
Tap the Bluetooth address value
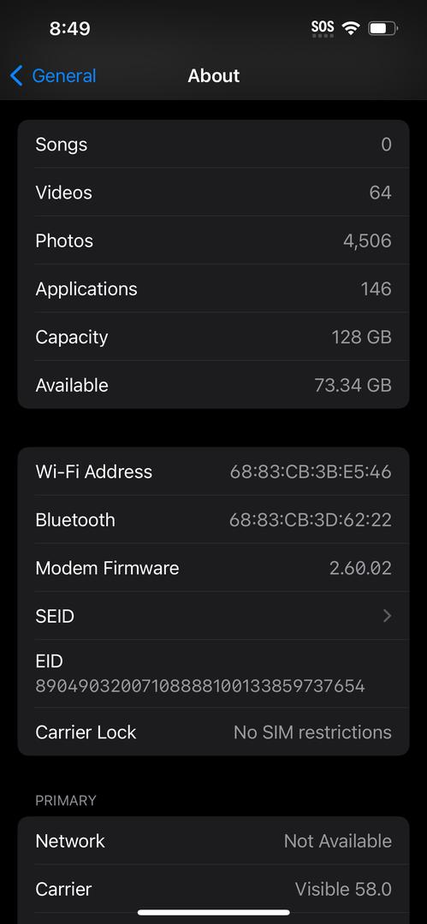(x=311, y=520)
